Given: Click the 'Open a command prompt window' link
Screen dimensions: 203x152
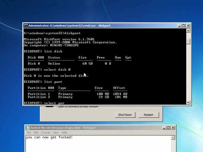Looking at the screenshot, I should pos(78,107).
